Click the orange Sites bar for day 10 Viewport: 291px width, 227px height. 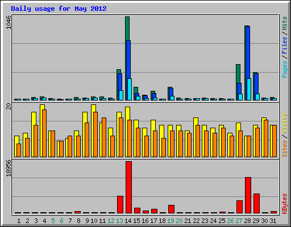coord(95,134)
